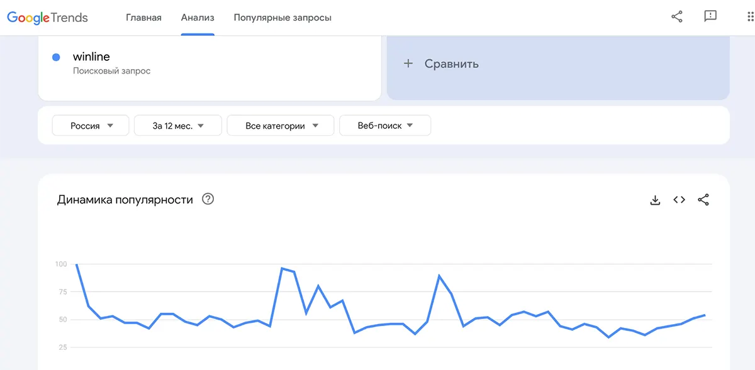Select the Анализ tab

[198, 18]
